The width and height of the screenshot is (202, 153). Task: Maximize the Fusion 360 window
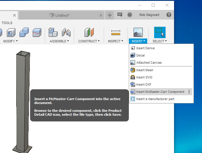[153, 5]
